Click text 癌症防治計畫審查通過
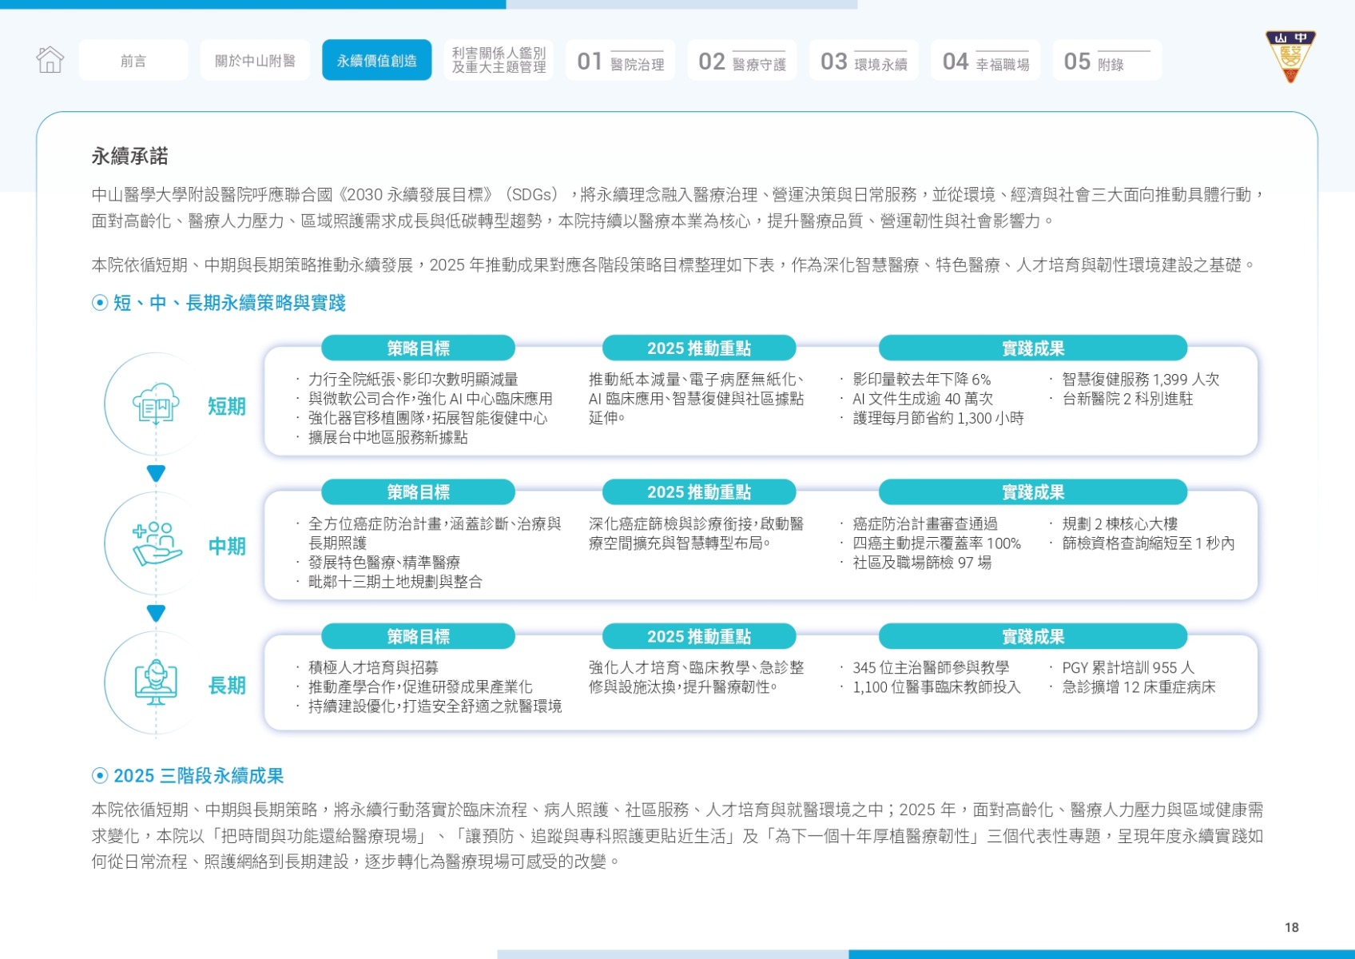The image size is (1355, 959). (x=925, y=524)
